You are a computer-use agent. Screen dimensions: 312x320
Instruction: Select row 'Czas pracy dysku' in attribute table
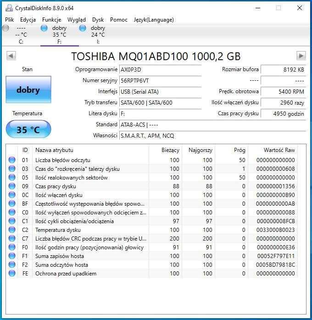[x=152, y=186]
